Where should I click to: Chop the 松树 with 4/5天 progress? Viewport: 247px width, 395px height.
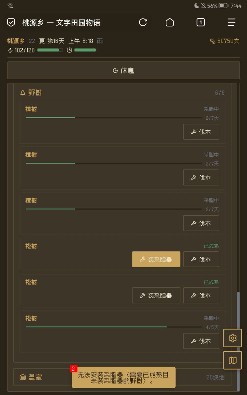pyautogui.click(x=201, y=341)
